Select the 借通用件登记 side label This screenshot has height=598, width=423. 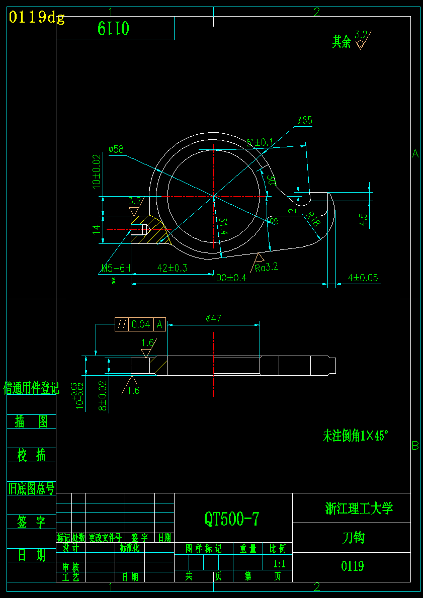pos(31,388)
